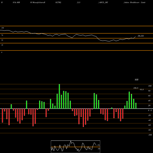Click the 'AHCL_BE' symbol text
This screenshot has width=153, height=153.
coord(103,2)
